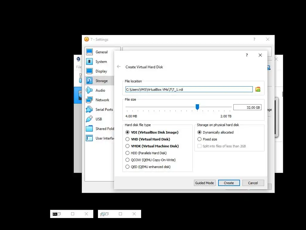Select Fixed size storage
The height and width of the screenshot is (230, 306).
pos(207,139)
